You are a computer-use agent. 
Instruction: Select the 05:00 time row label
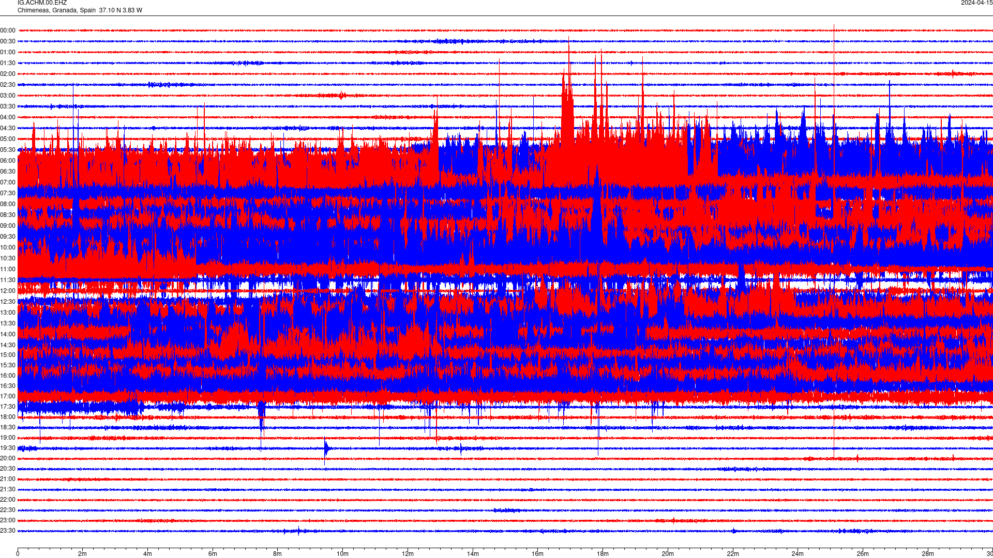pos(8,139)
